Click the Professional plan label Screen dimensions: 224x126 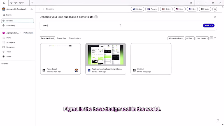click(28, 33)
